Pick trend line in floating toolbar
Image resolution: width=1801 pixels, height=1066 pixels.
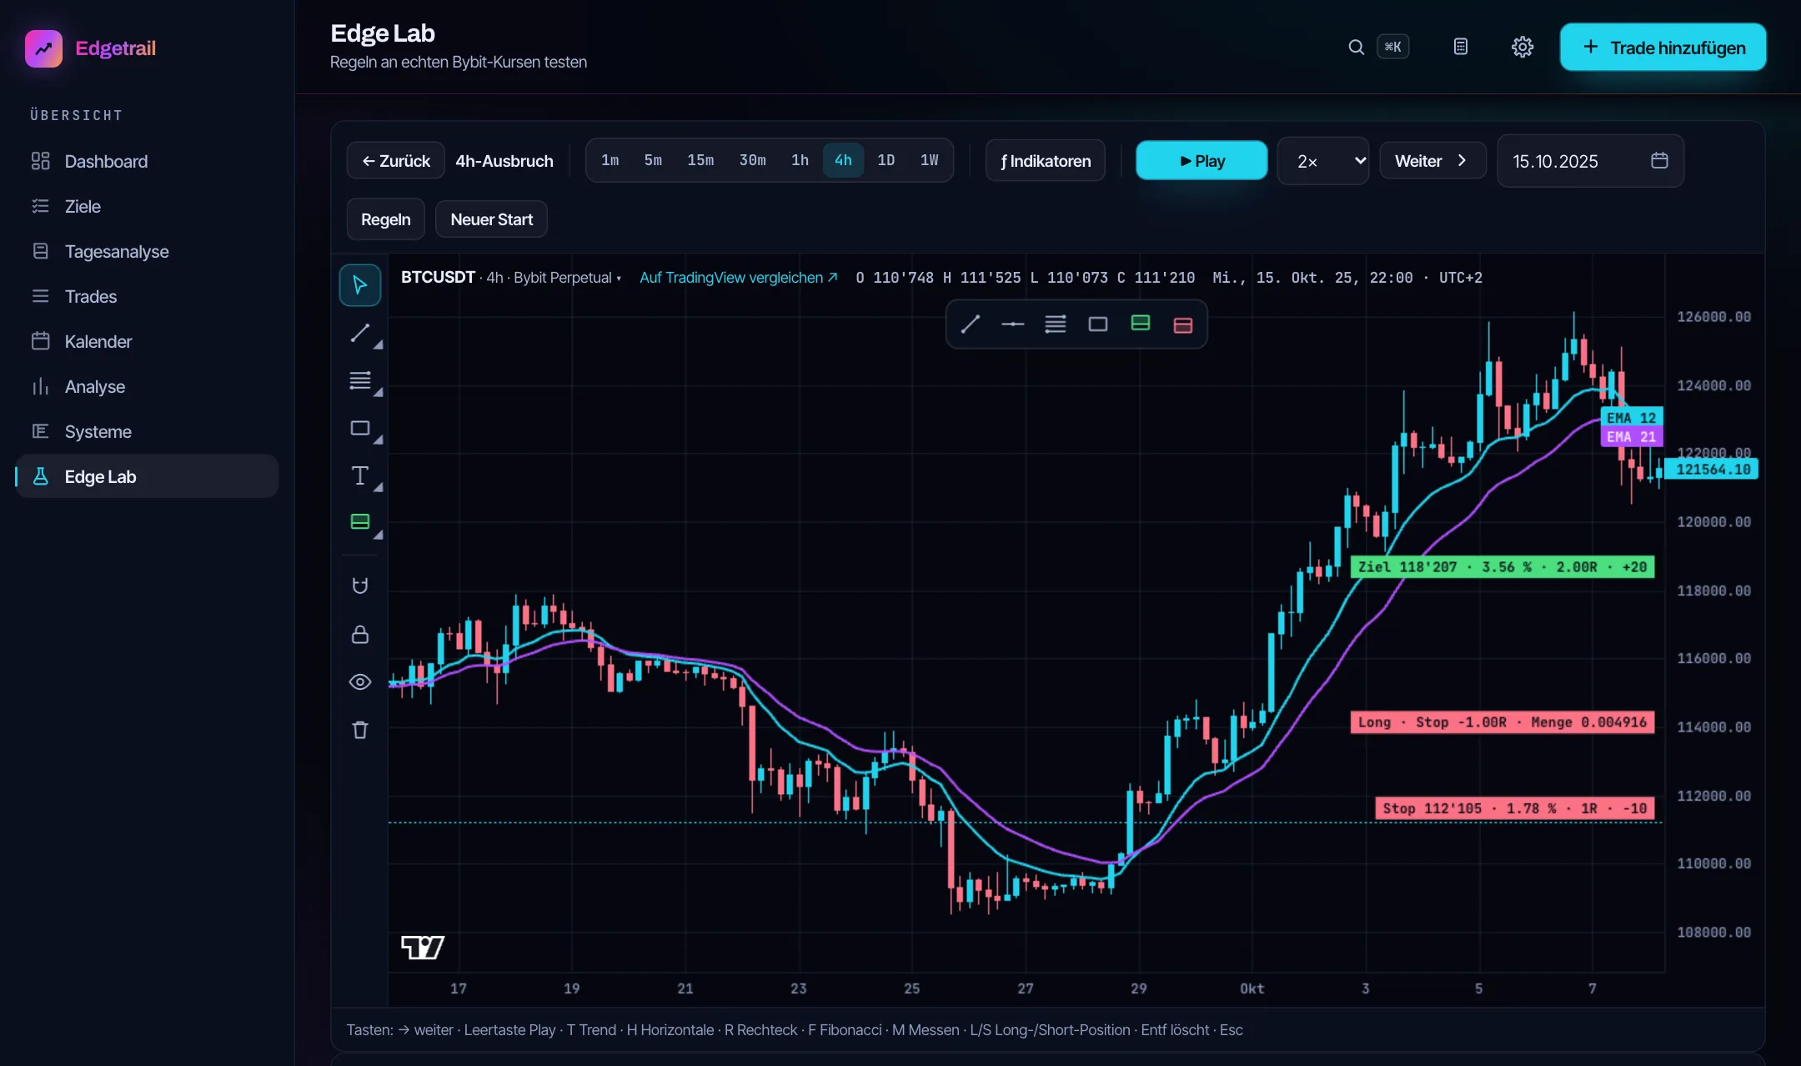971,324
